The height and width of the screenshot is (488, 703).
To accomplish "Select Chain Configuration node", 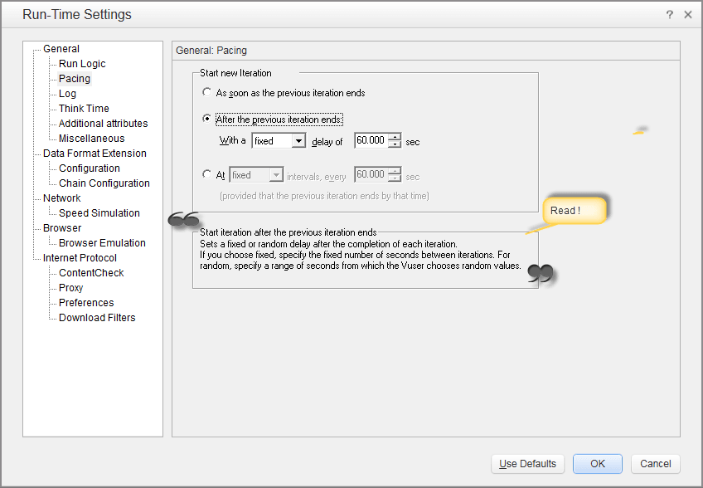I will pyautogui.click(x=104, y=183).
